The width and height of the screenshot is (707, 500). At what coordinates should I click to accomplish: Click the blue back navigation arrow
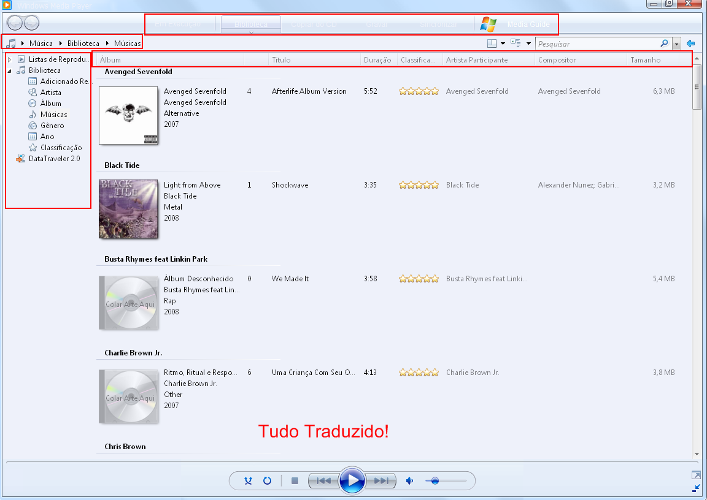click(691, 43)
